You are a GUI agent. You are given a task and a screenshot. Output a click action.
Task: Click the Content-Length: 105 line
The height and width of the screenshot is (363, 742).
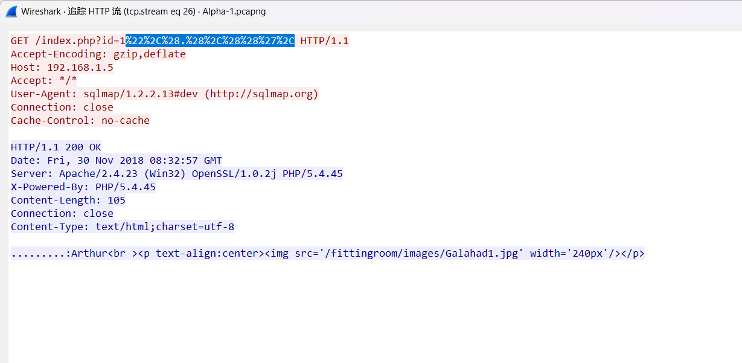pyautogui.click(x=68, y=201)
